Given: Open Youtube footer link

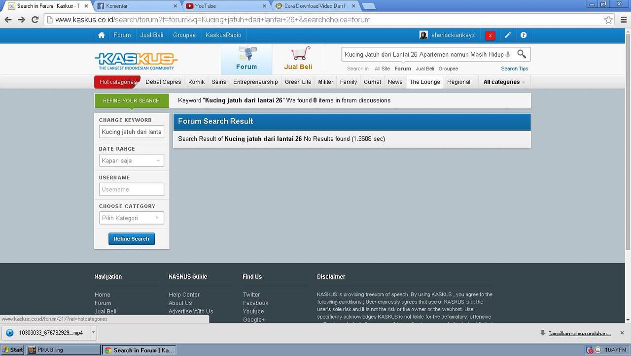Looking at the screenshot, I should [253, 311].
